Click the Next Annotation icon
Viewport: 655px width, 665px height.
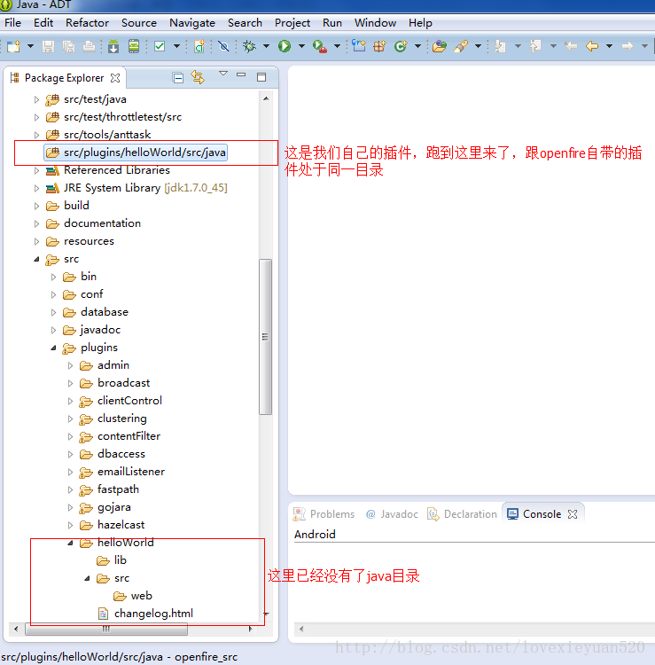pos(500,46)
